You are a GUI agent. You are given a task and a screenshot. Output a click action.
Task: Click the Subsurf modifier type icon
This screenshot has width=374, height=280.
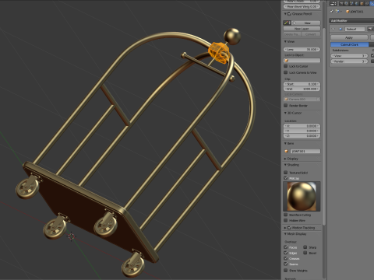pos(340,29)
